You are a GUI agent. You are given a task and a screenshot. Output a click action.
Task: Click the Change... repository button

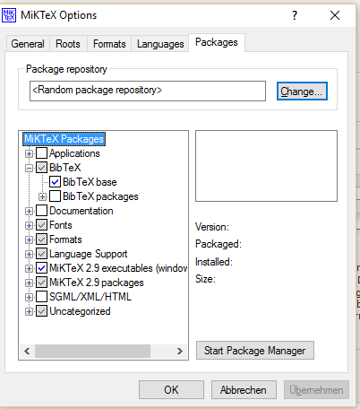click(x=302, y=91)
